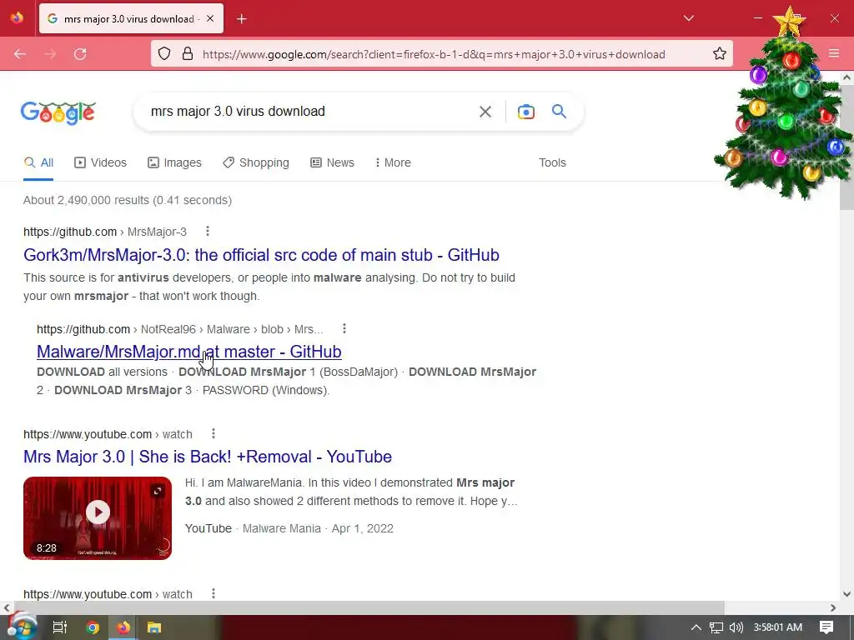List all tabs dropdown arrow
The image size is (854, 640).
point(688,18)
